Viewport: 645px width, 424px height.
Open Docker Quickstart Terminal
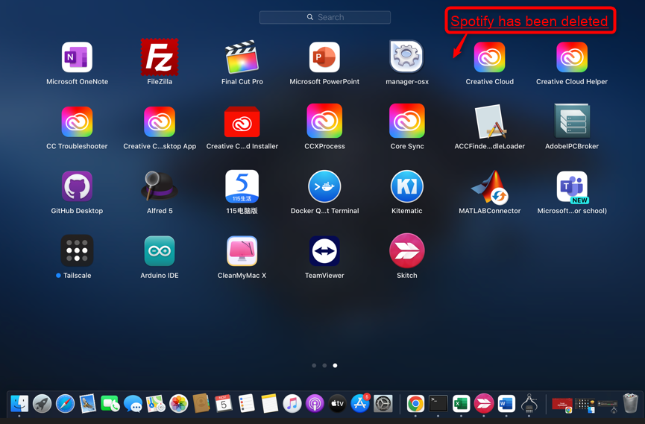tap(324, 187)
